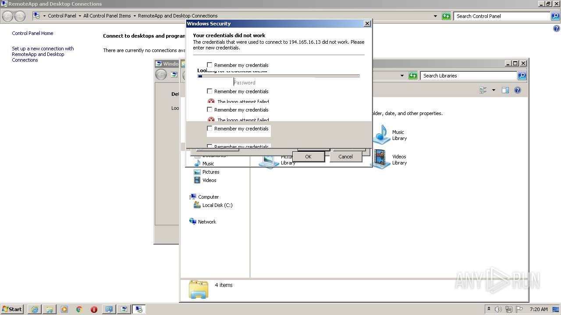Click the Change your view icon in Libraries

pyautogui.click(x=483, y=90)
